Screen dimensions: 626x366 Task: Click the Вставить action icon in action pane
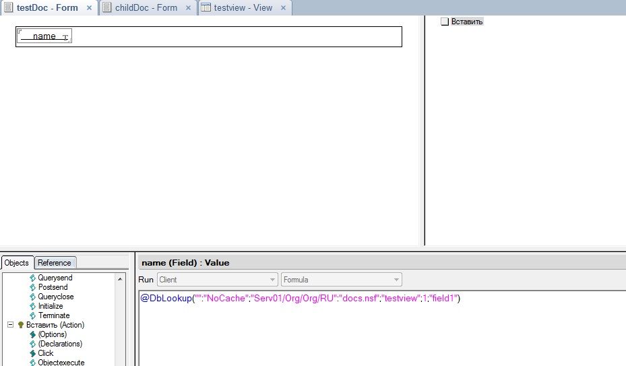click(x=444, y=22)
